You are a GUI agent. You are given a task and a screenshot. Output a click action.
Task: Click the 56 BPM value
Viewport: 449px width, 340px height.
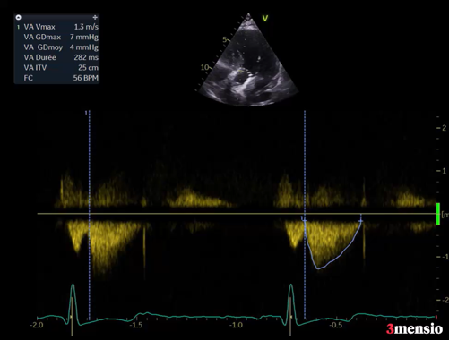pyautogui.click(x=86, y=78)
